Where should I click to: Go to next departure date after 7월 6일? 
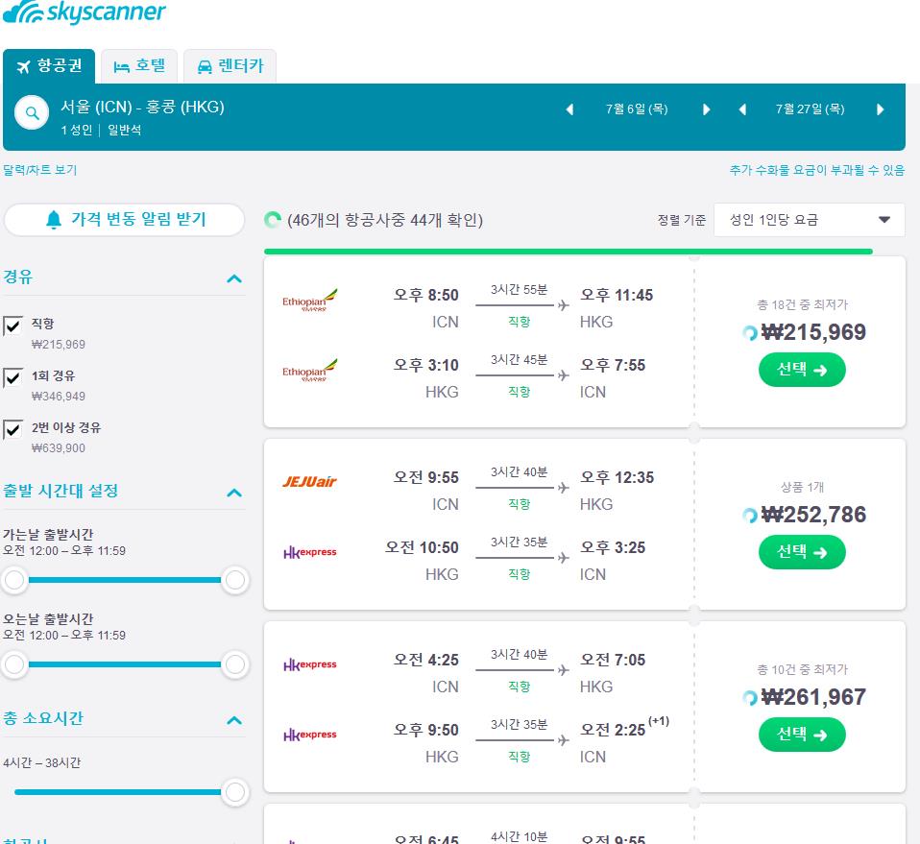(x=706, y=109)
